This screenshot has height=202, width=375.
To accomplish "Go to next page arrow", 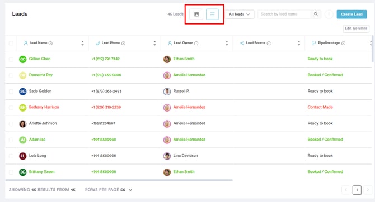I will [x=368, y=190].
